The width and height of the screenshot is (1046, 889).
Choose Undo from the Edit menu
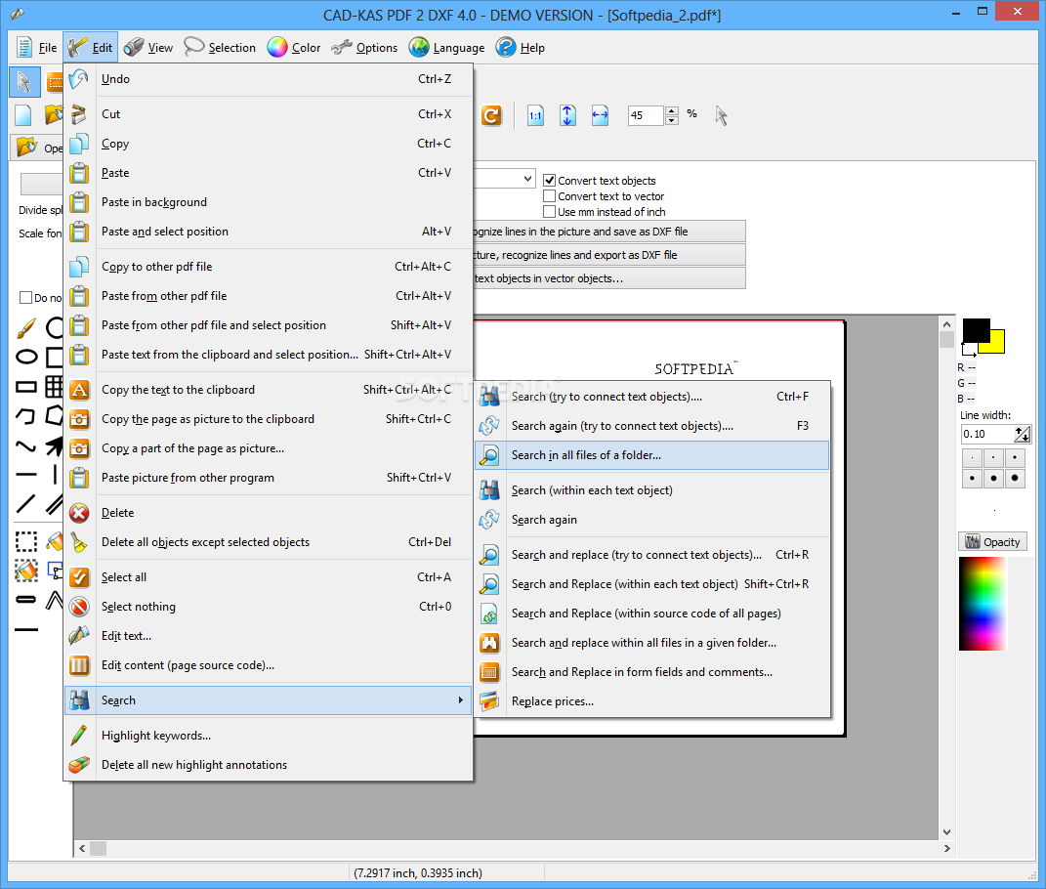(x=269, y=79)
